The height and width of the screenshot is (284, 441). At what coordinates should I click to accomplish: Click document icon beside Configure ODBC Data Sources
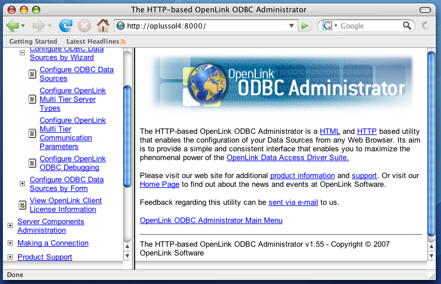pos(33,74)
